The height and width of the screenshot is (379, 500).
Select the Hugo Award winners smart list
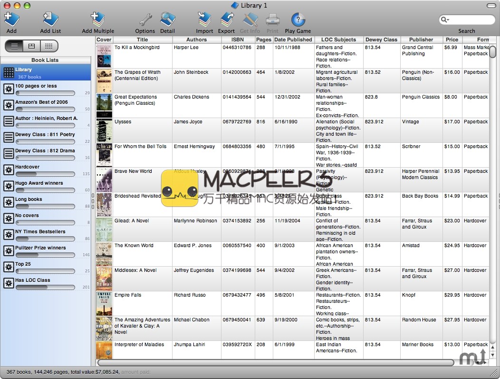tap(39, 183)
